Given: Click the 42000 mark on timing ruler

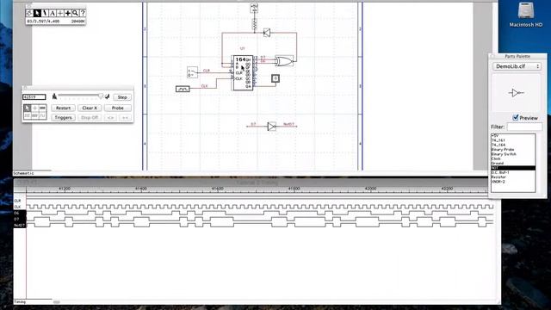Looking at the screenshot, I should [370, 189].
